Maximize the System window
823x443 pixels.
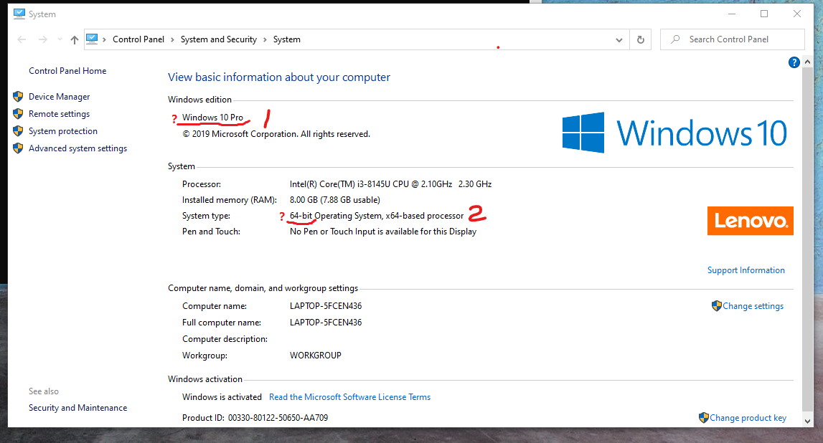tap(764, 14)
